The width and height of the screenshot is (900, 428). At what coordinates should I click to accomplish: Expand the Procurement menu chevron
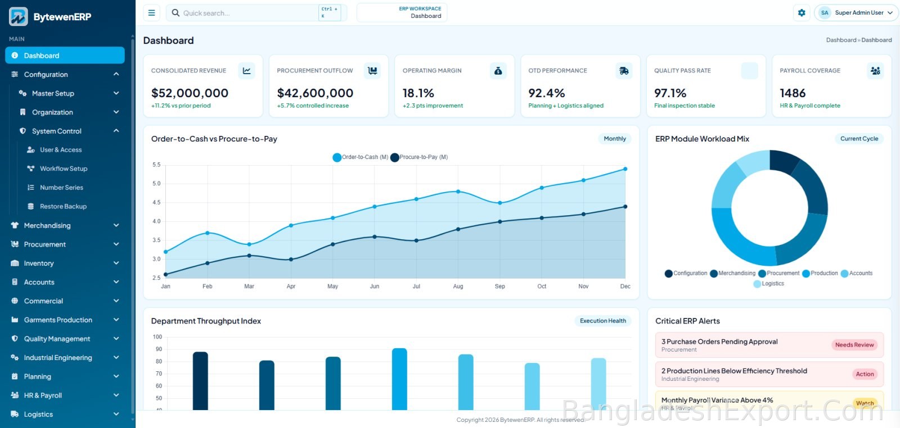pos(116,244)
